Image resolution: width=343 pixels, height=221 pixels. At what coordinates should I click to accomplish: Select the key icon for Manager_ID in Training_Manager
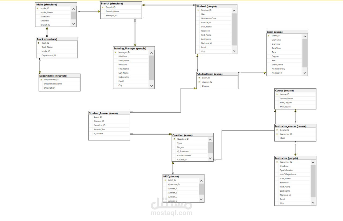pos(115,52)
